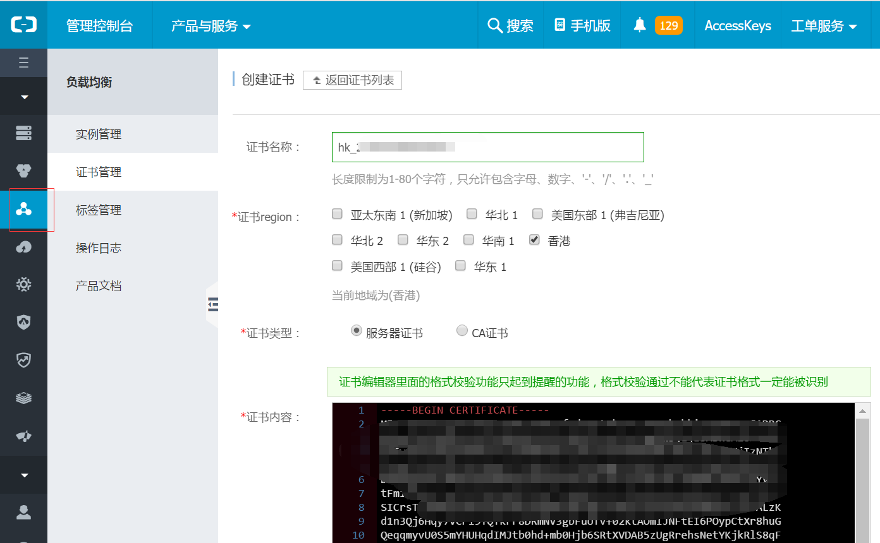The height and width of the screenshot is (543, 880).
Task: Click 返回证书列表 button
Action: [352, 80]
